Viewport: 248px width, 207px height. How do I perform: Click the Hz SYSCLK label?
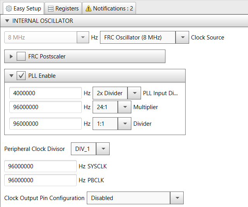pos(93,166)
